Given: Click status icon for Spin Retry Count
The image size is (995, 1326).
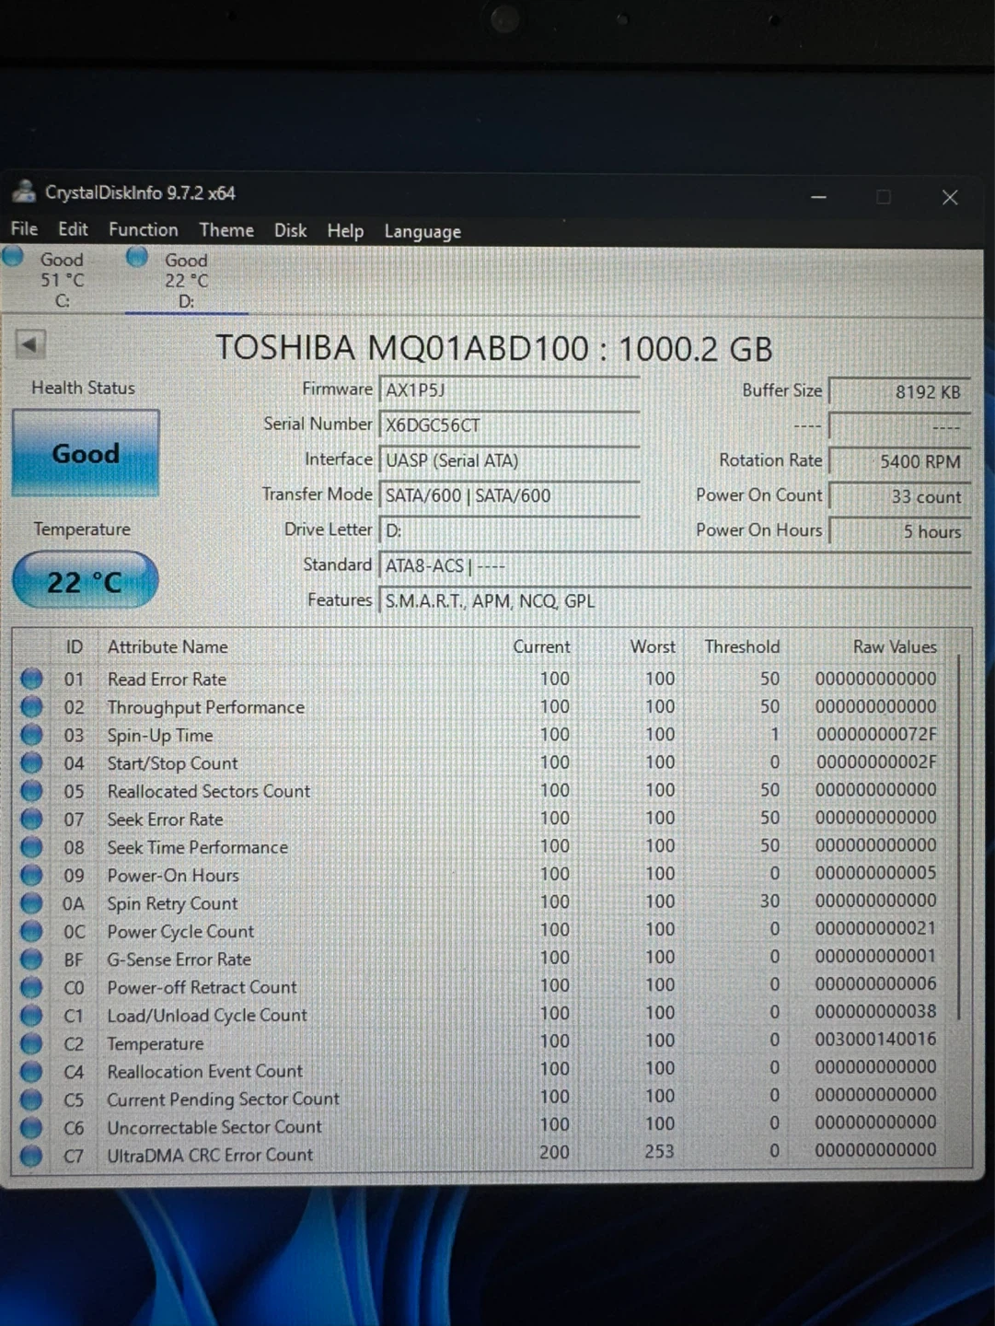Looking at the screenshot, I should click(x=31, y=903).
